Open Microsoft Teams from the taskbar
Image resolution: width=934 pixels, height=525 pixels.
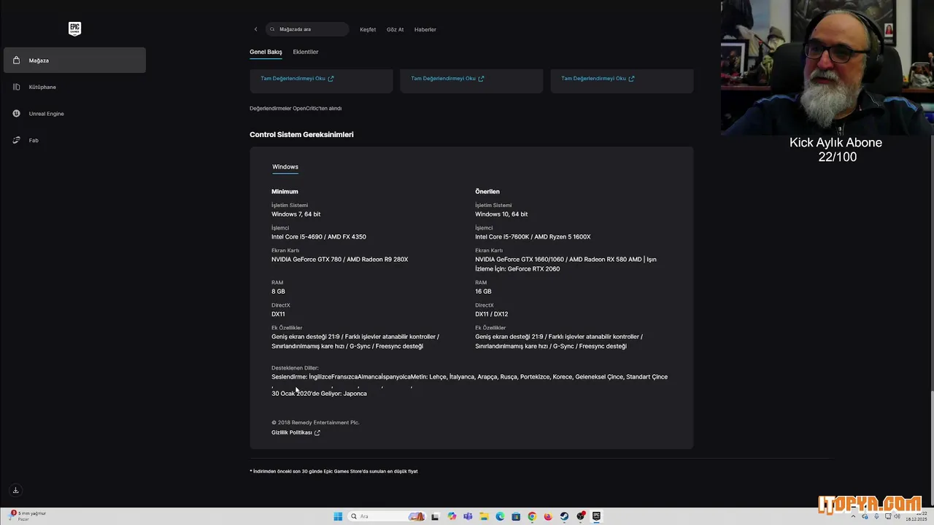click(468, 516)
